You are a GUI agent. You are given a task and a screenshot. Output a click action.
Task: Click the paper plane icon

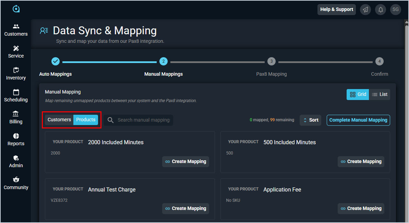(x=365, y=10)
